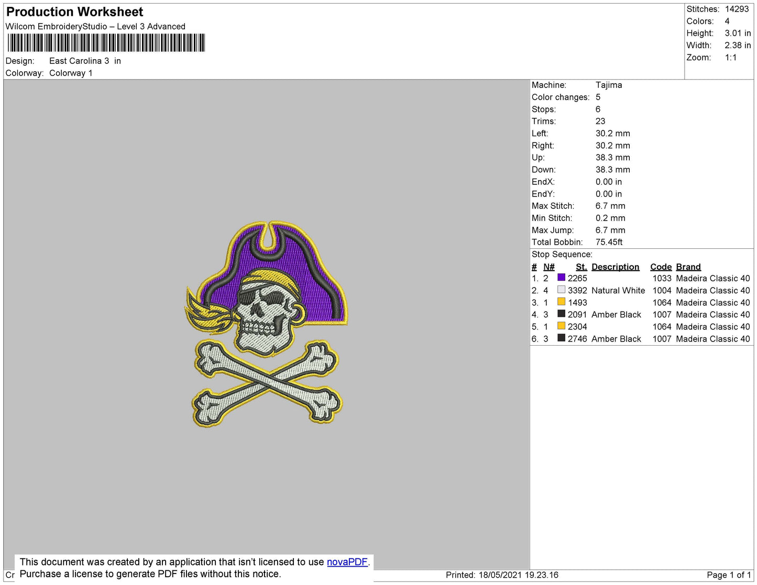757x585 pixels.
Task: Click the design name 'East Carolina 3 in'
Action: [85, 61]
